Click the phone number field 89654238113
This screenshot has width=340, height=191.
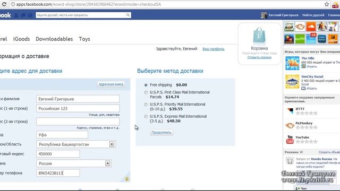click(x=58, y=173)
